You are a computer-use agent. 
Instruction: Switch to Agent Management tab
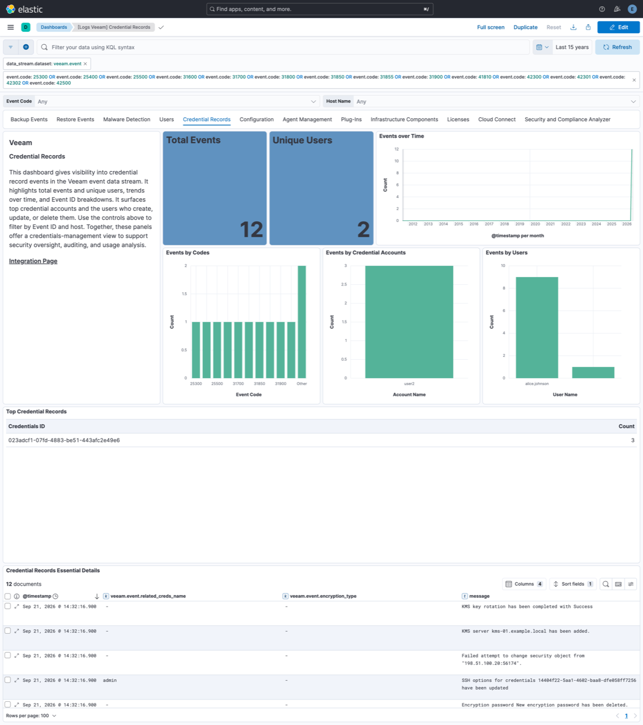(x=307, y=120)
